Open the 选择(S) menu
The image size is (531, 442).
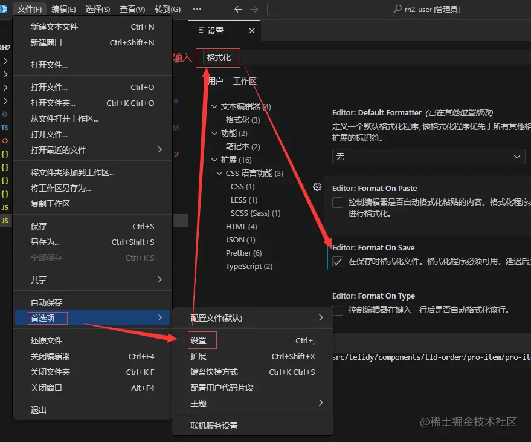98,9
